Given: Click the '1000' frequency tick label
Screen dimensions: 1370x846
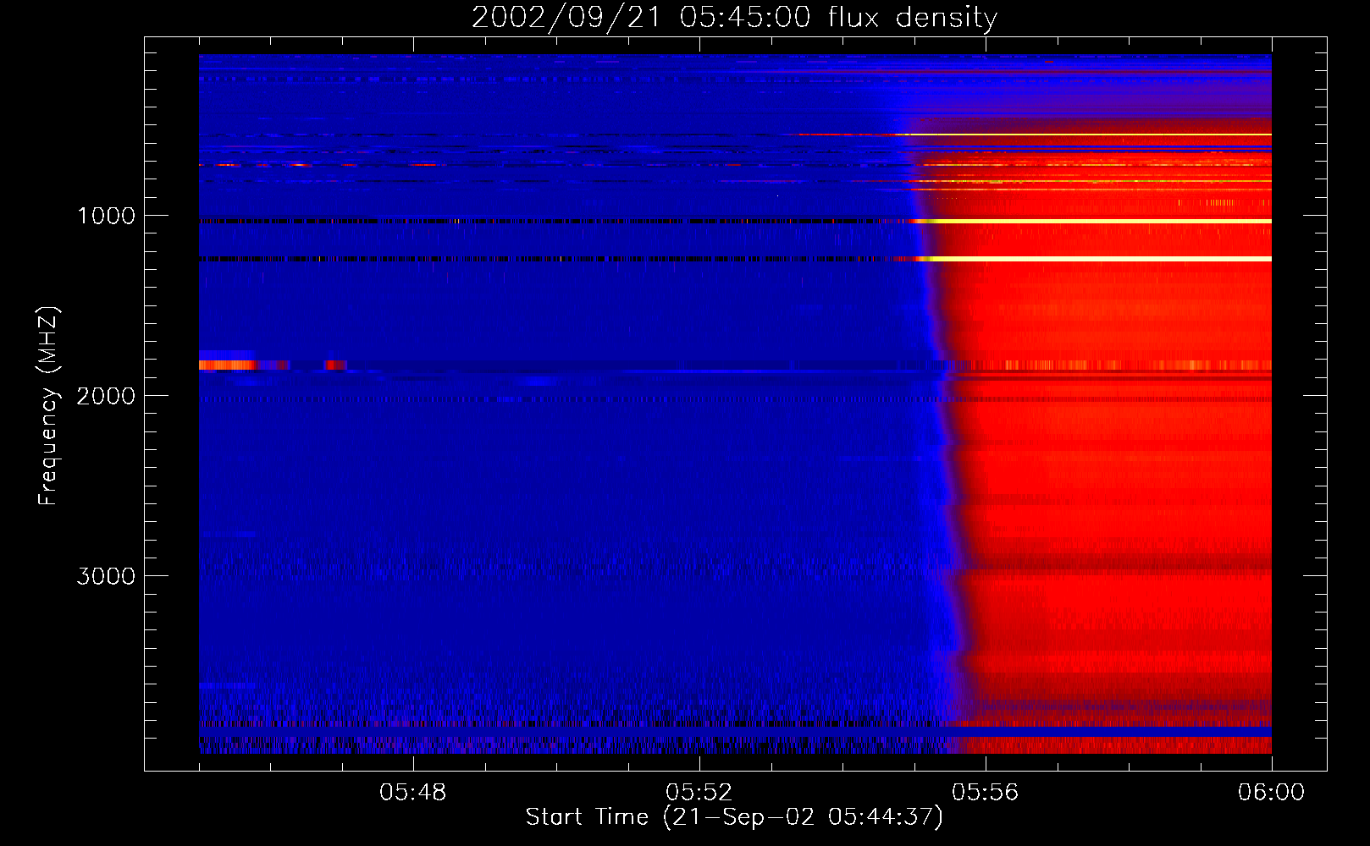Looking at the screenshot, I should 106,216.
